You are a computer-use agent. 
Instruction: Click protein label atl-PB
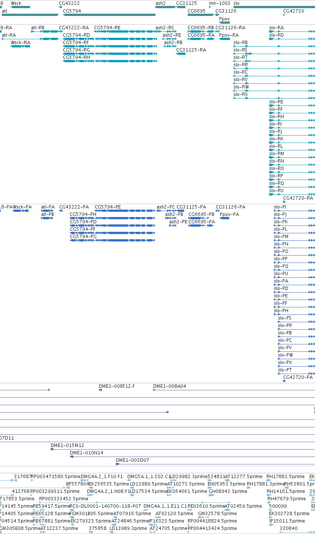click(47, 214)
